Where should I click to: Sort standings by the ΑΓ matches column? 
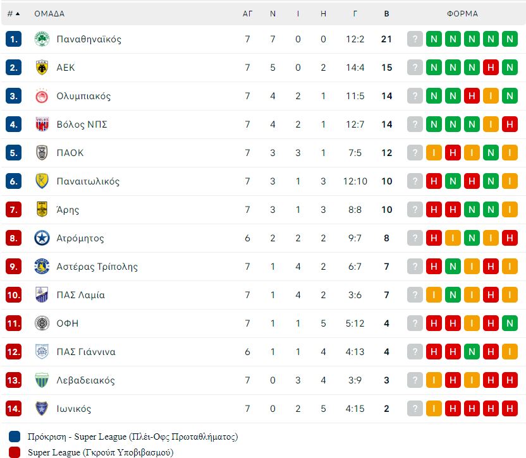[x=247, y=14]
